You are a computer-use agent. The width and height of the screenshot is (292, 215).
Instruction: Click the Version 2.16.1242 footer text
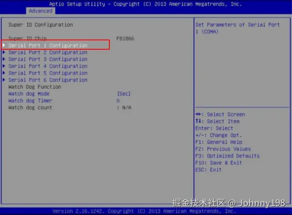pyautogui.click(x=144, y=211)
